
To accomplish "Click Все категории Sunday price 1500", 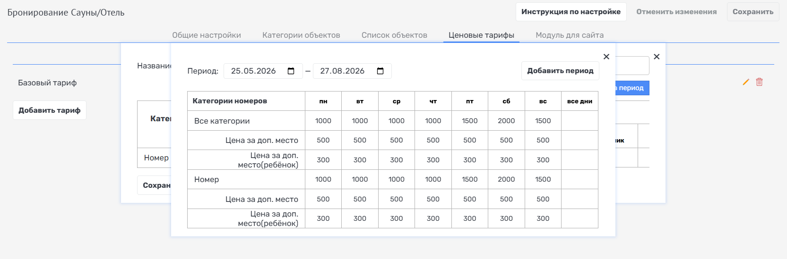I will click(x=543, y=121).
